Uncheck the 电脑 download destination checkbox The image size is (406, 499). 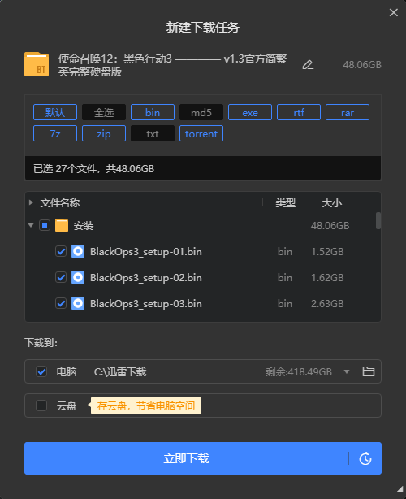tap(41, 371)
